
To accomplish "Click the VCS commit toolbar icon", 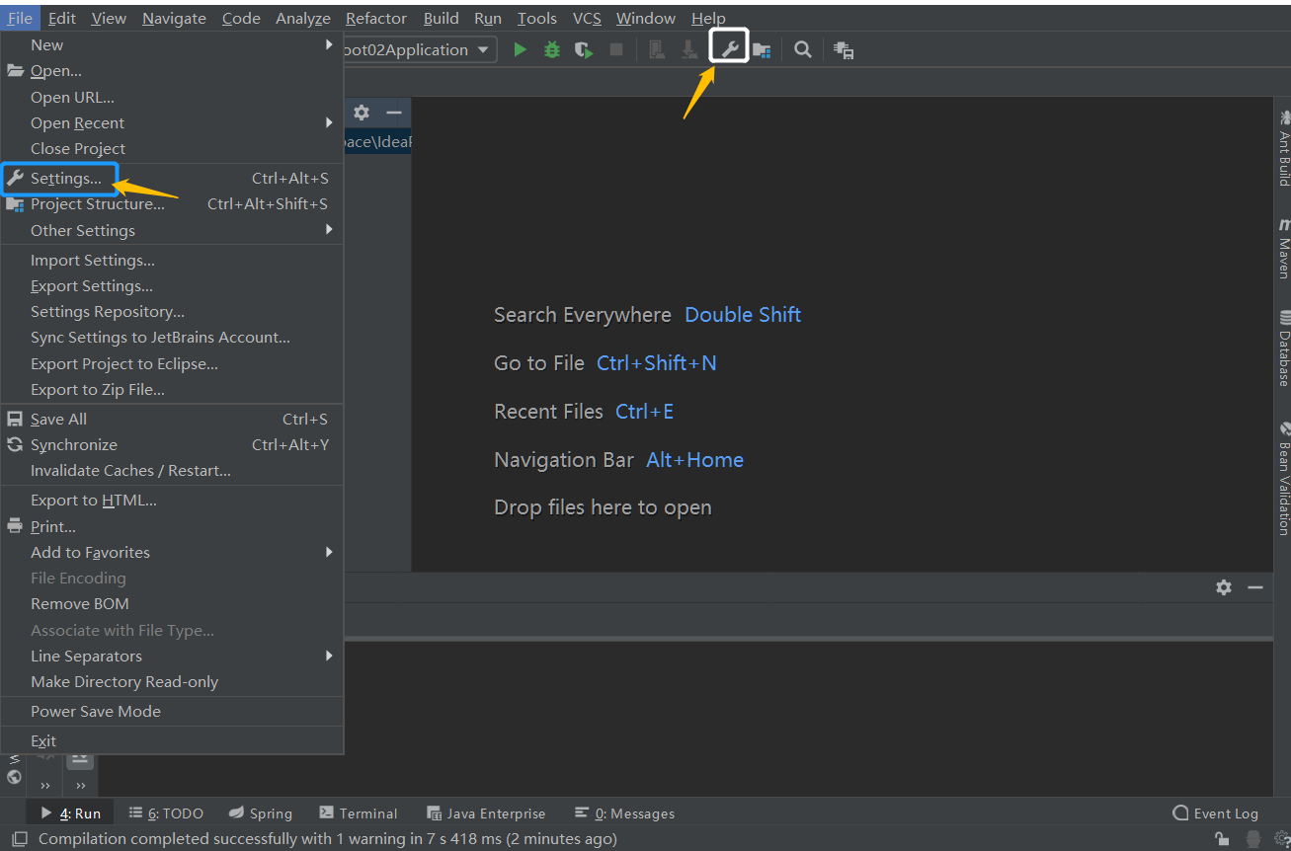I will pyautogui.click(x=689, y=49).
